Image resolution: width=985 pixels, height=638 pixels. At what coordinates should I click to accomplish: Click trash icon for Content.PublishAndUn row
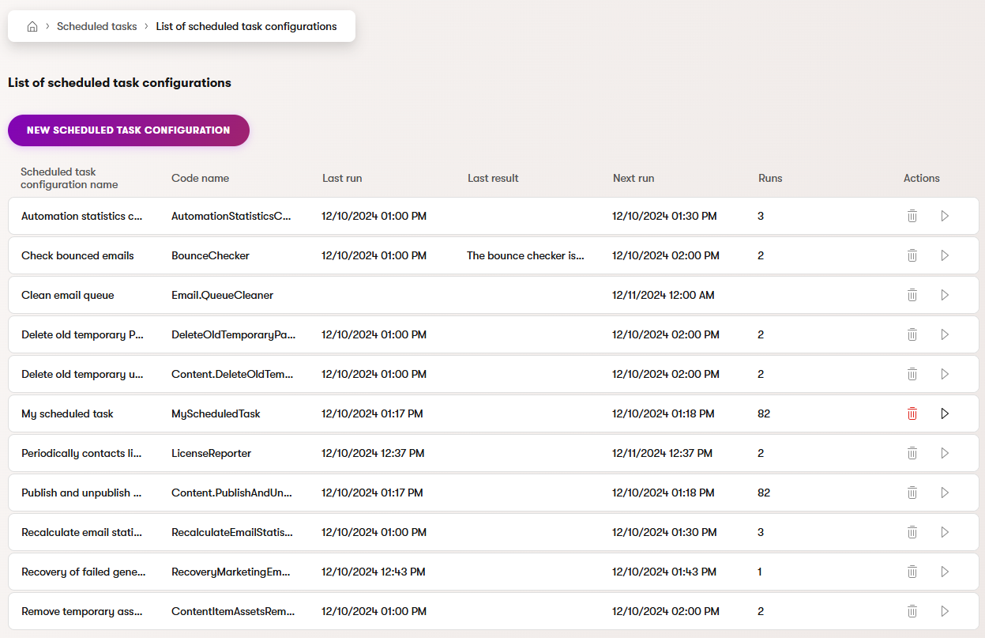(912, 493)
